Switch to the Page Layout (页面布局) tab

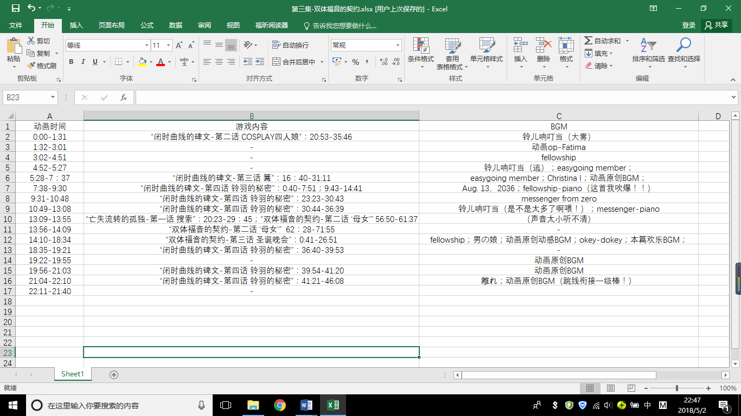point(111,25)
